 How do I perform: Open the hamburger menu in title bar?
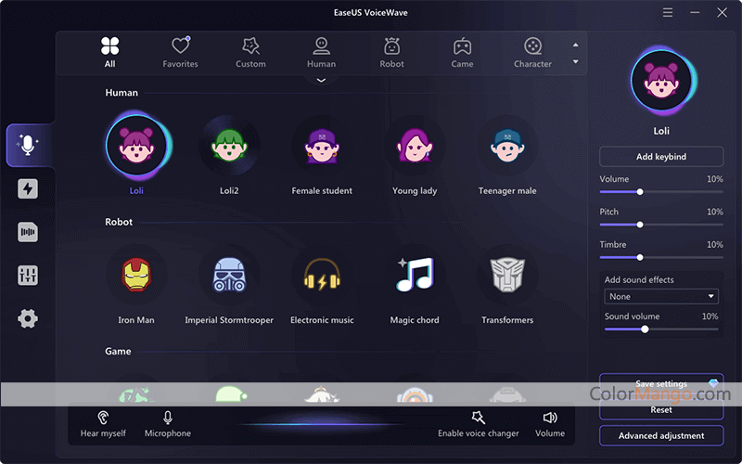click(x=668, y=12)
